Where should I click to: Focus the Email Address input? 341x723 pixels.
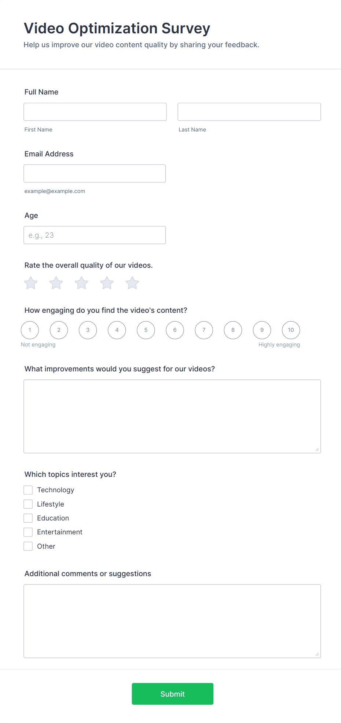tap(95, 173)
